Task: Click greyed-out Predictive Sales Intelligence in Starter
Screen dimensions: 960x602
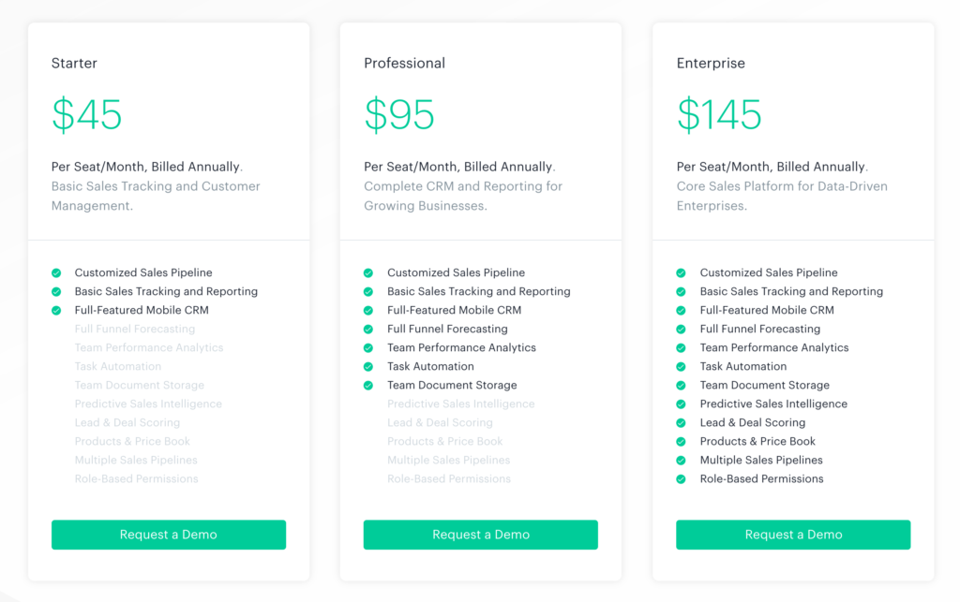Action: tap(148, 404)
